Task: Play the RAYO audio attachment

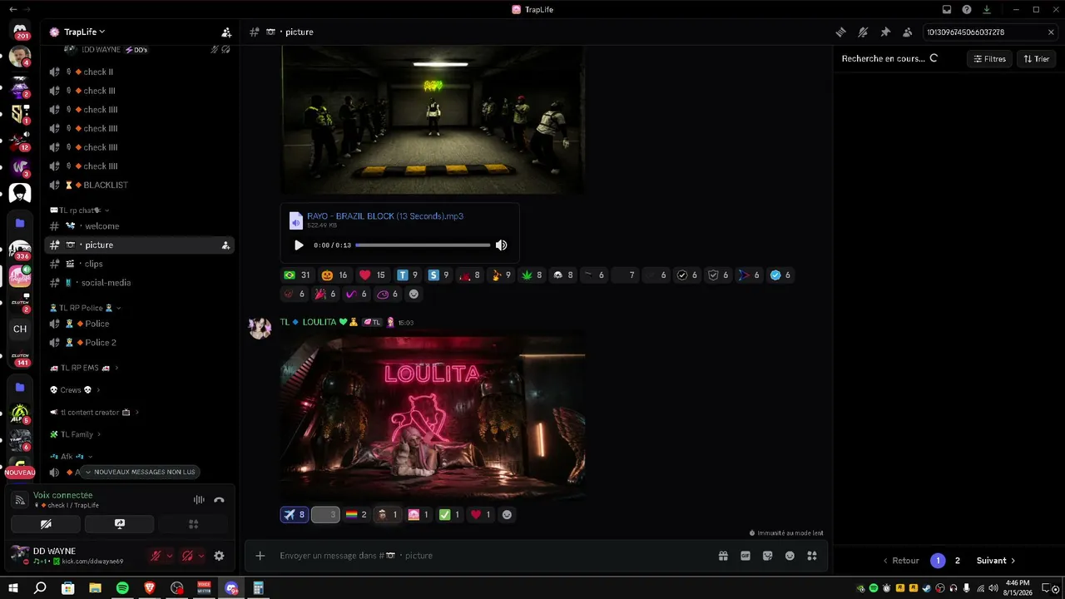Action: (x=299, y=245)
